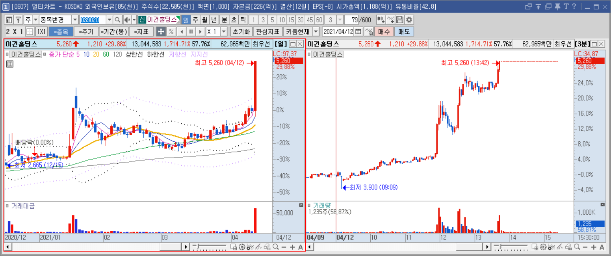Click gear icon below daily chart
Viewport: 611px width, 256px height.
[x=242, y=247]
